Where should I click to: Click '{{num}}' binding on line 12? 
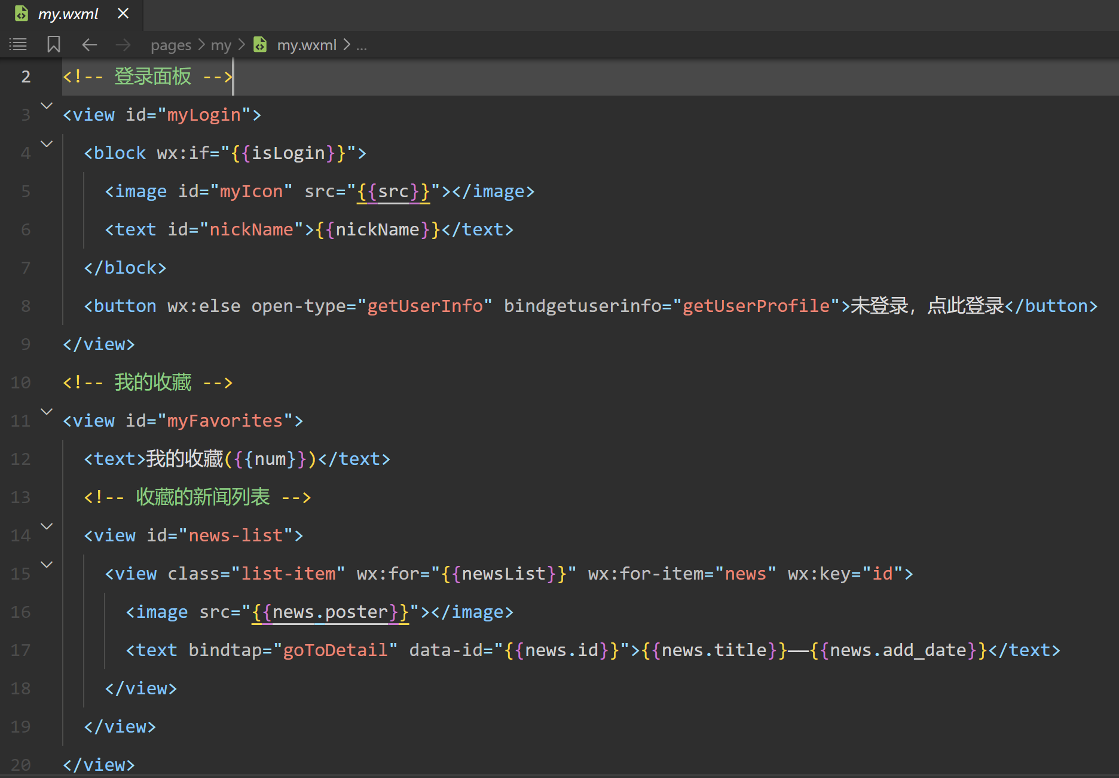point(271,459)
